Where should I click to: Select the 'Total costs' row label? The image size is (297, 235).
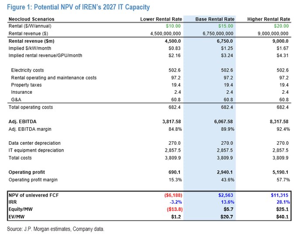click(20, 158)
